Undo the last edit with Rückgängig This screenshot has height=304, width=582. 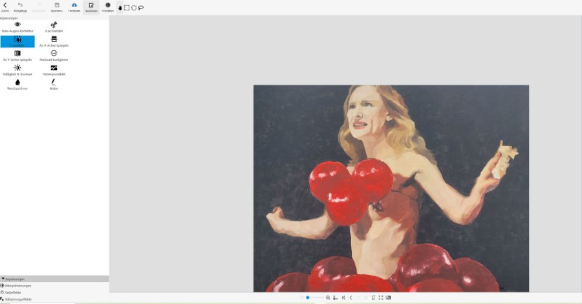pyautogui.click(x=20, y=7)
